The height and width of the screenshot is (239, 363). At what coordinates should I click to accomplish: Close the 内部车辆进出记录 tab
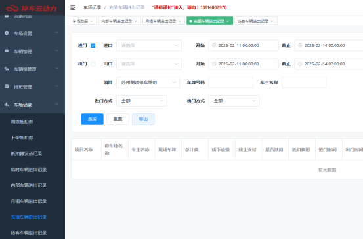coord(136,21)
